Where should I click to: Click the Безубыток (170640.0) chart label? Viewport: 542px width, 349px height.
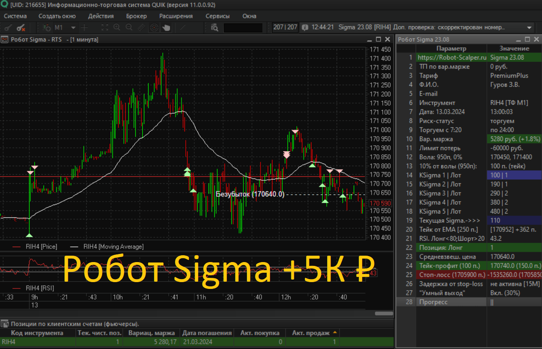250,194
